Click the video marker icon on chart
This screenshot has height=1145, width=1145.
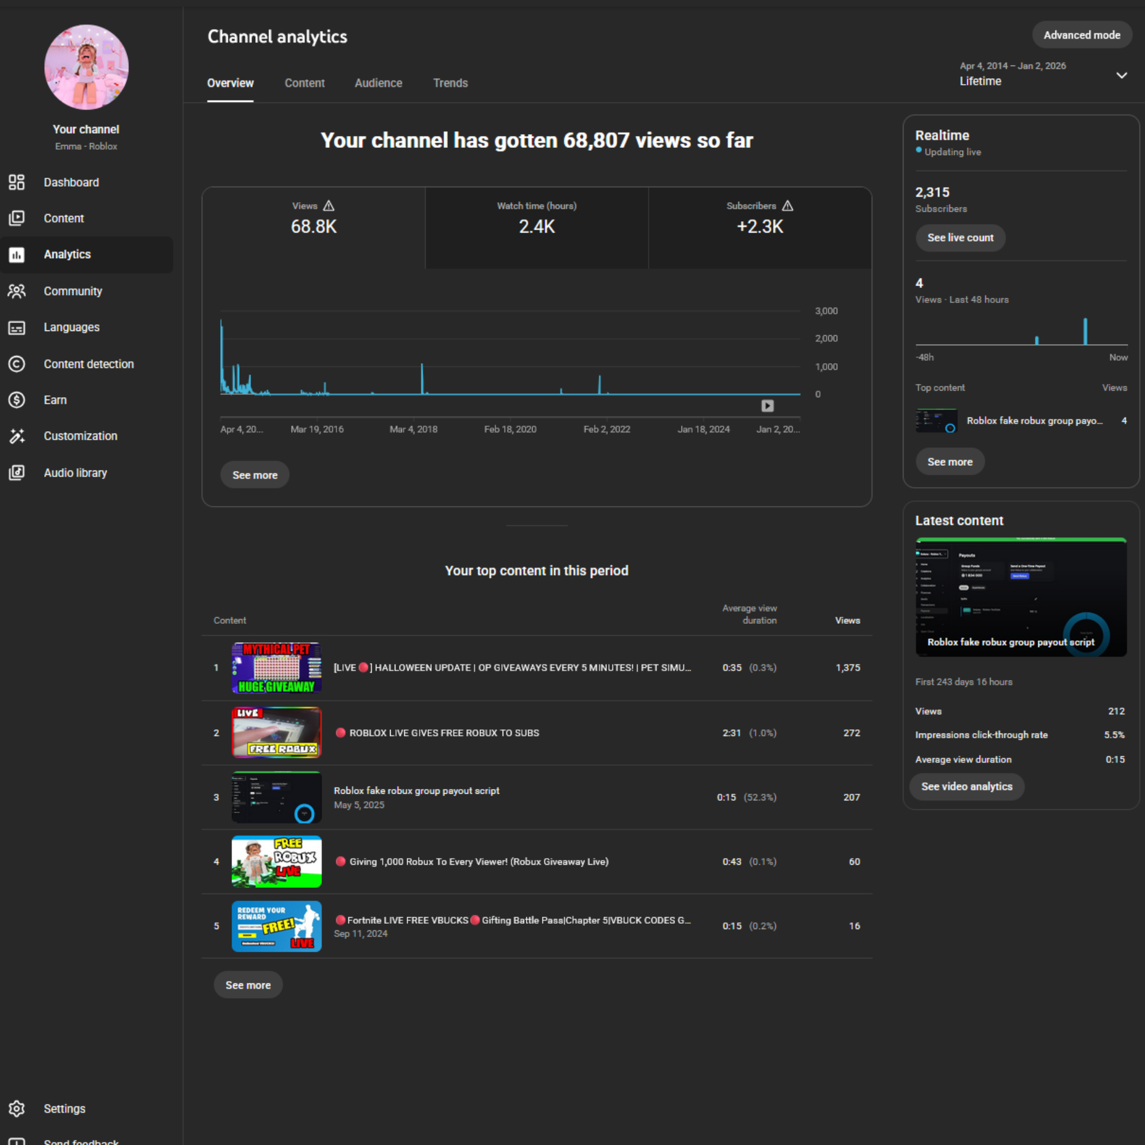(x=768, y=406)
